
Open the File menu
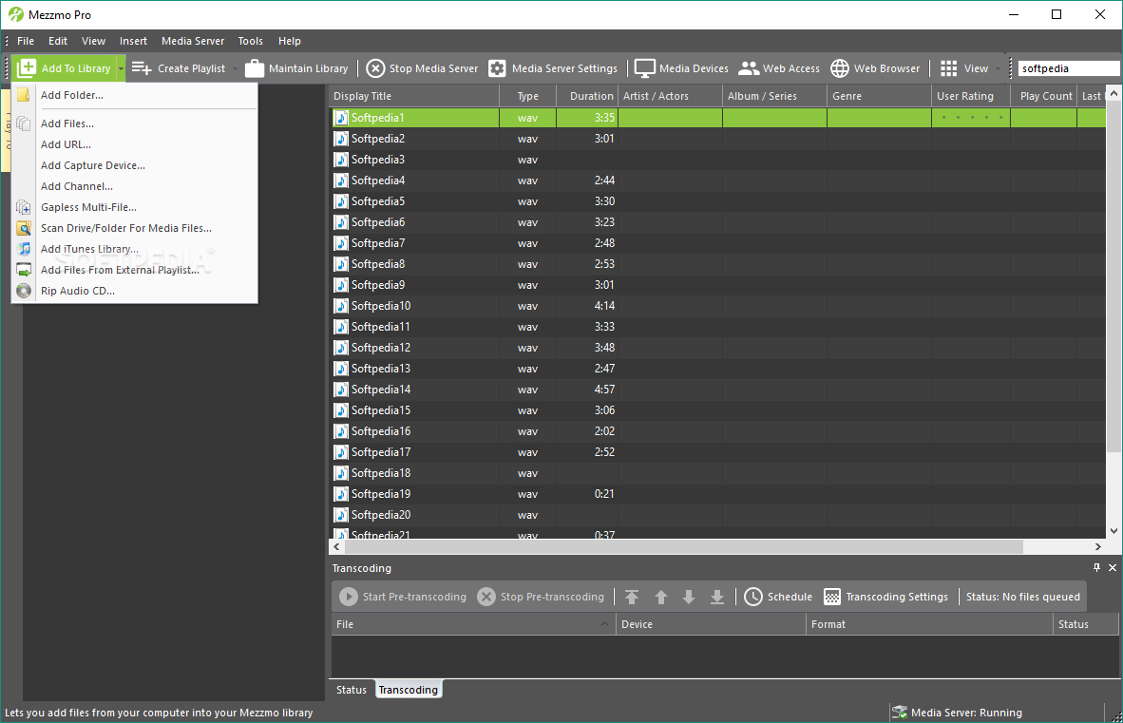26,41
